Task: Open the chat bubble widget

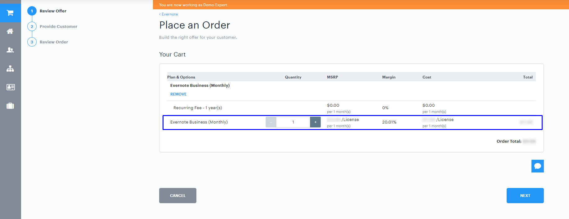Action: point(537,166)
